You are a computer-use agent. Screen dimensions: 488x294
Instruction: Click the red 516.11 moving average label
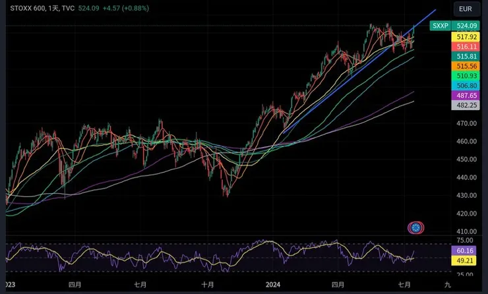pyautogui.click(x=466, y=47)
